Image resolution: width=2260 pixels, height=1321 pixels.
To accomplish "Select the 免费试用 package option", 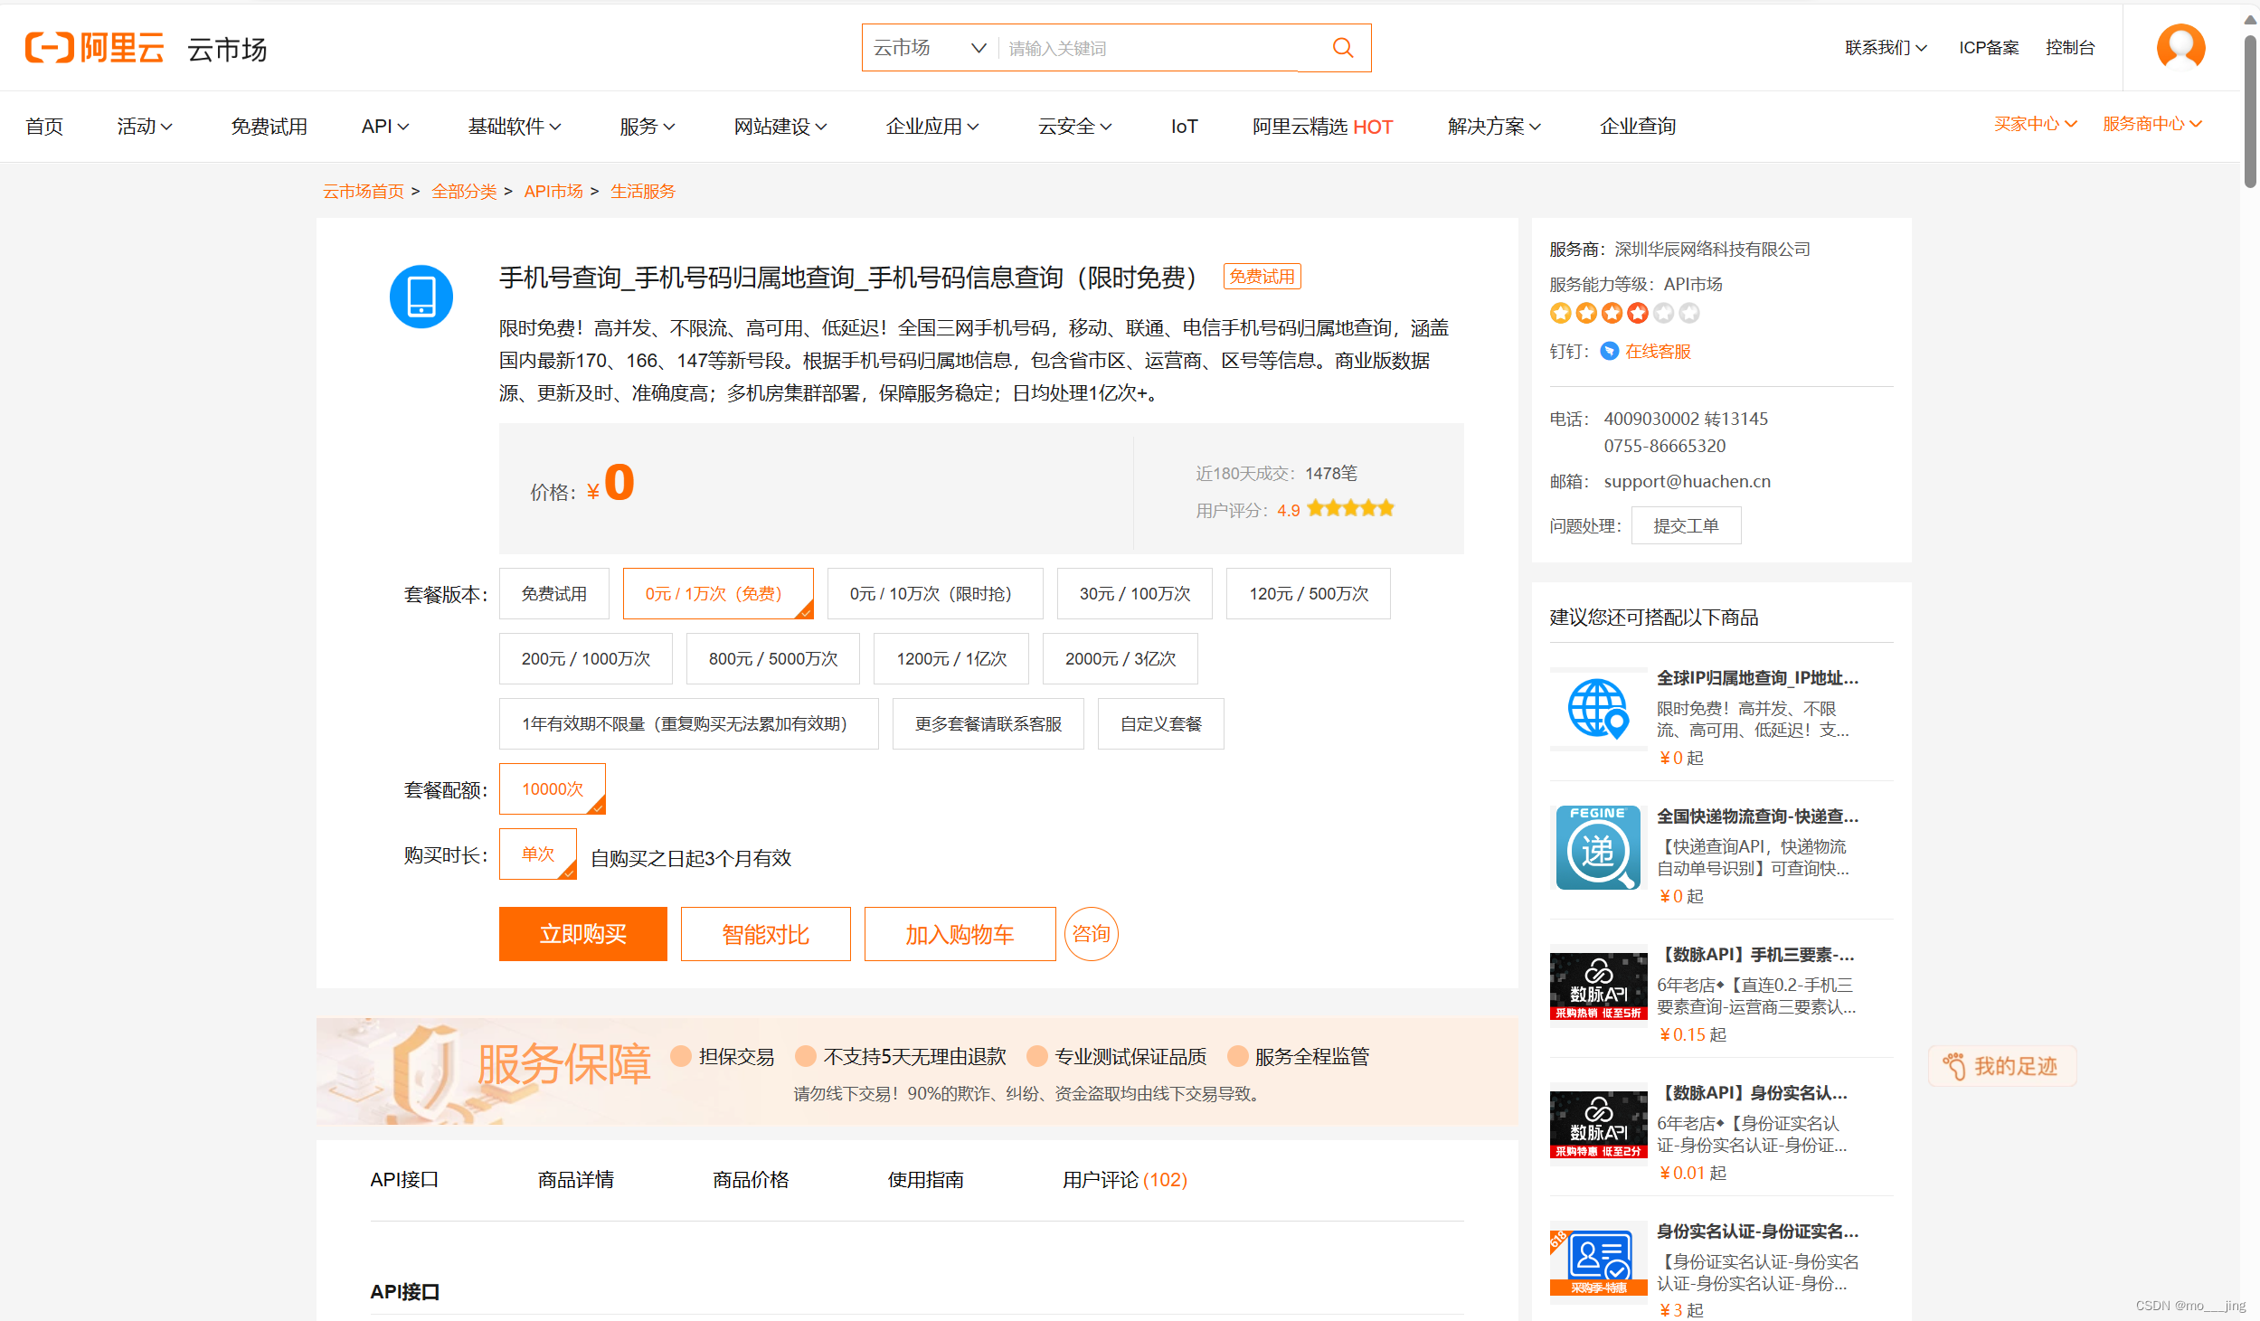I will (553, 594).
